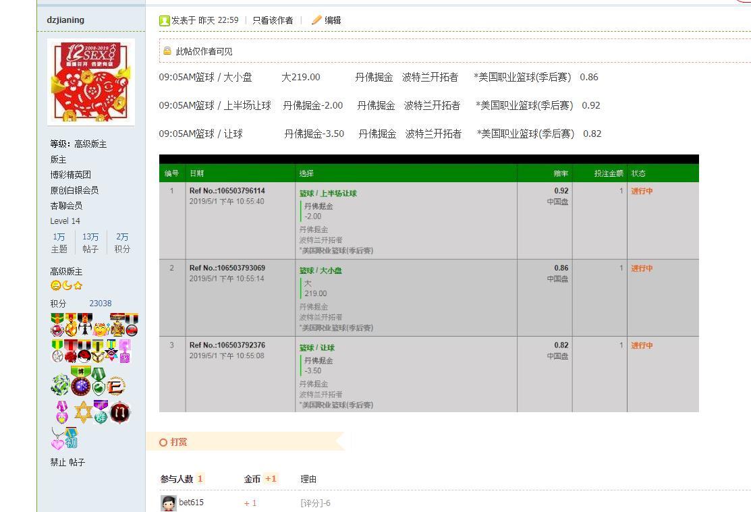Click the 理由 column label
This screenshot has width=751, height=512.
click(308, 479)
